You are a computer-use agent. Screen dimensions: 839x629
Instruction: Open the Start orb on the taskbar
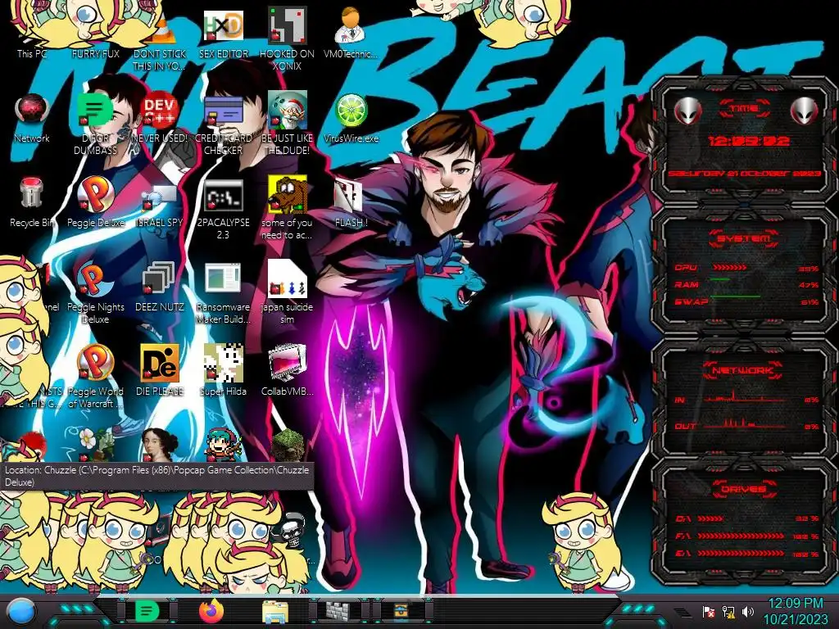tap(21, 612)
